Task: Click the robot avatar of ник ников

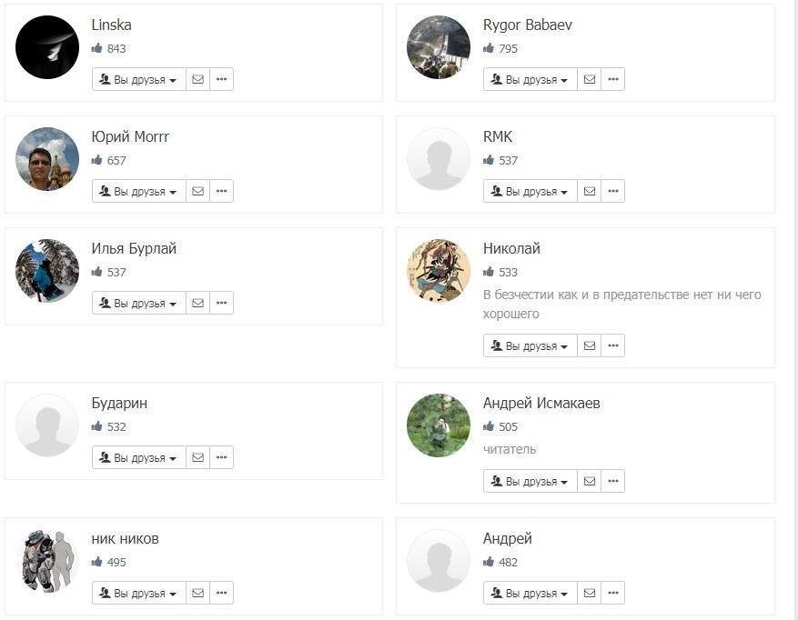Action: point(47,561)
